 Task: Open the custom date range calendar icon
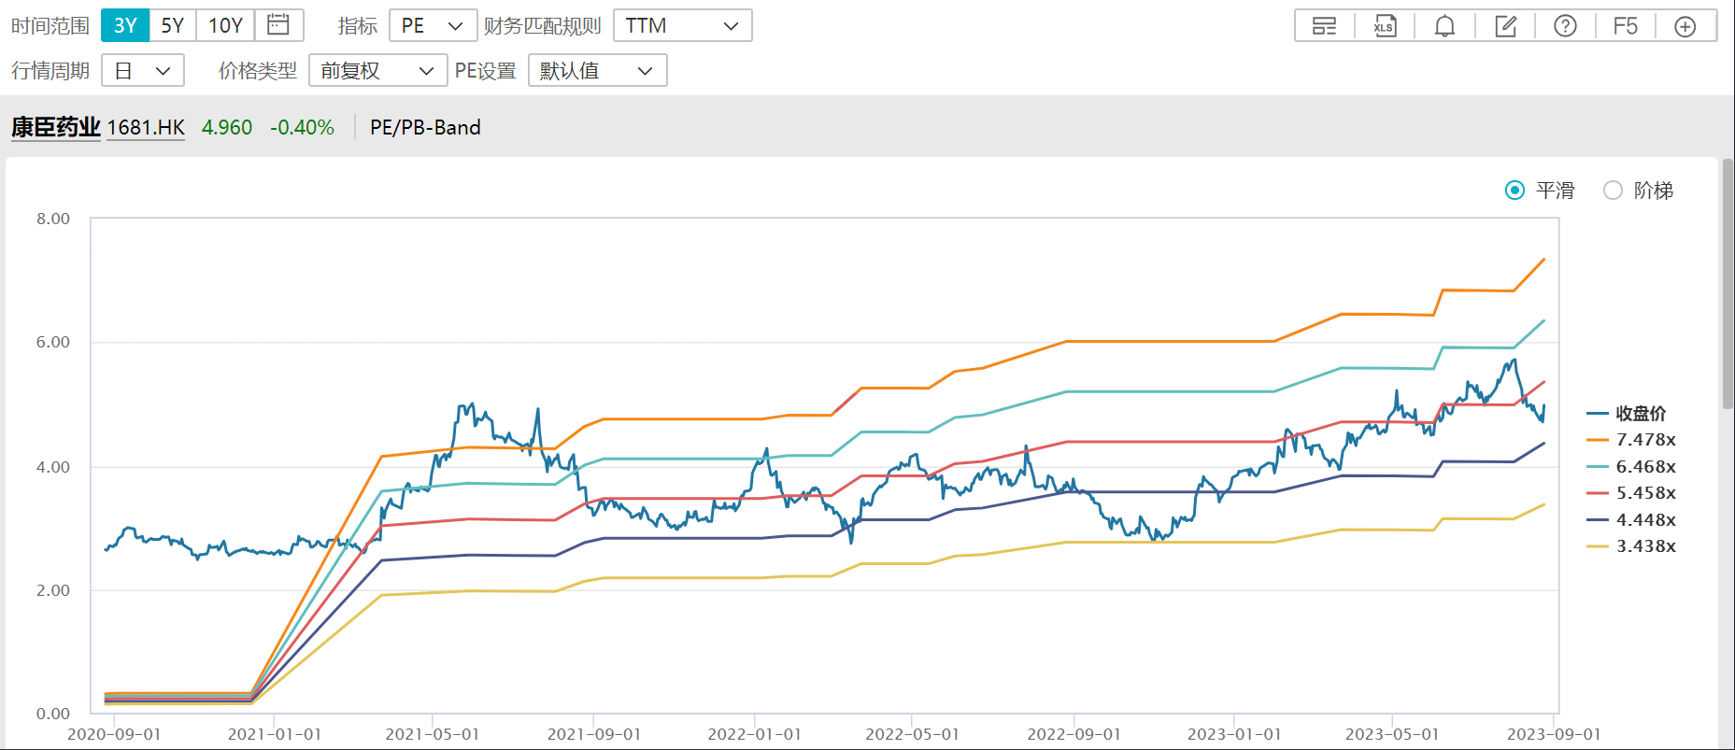coord(278,25)
